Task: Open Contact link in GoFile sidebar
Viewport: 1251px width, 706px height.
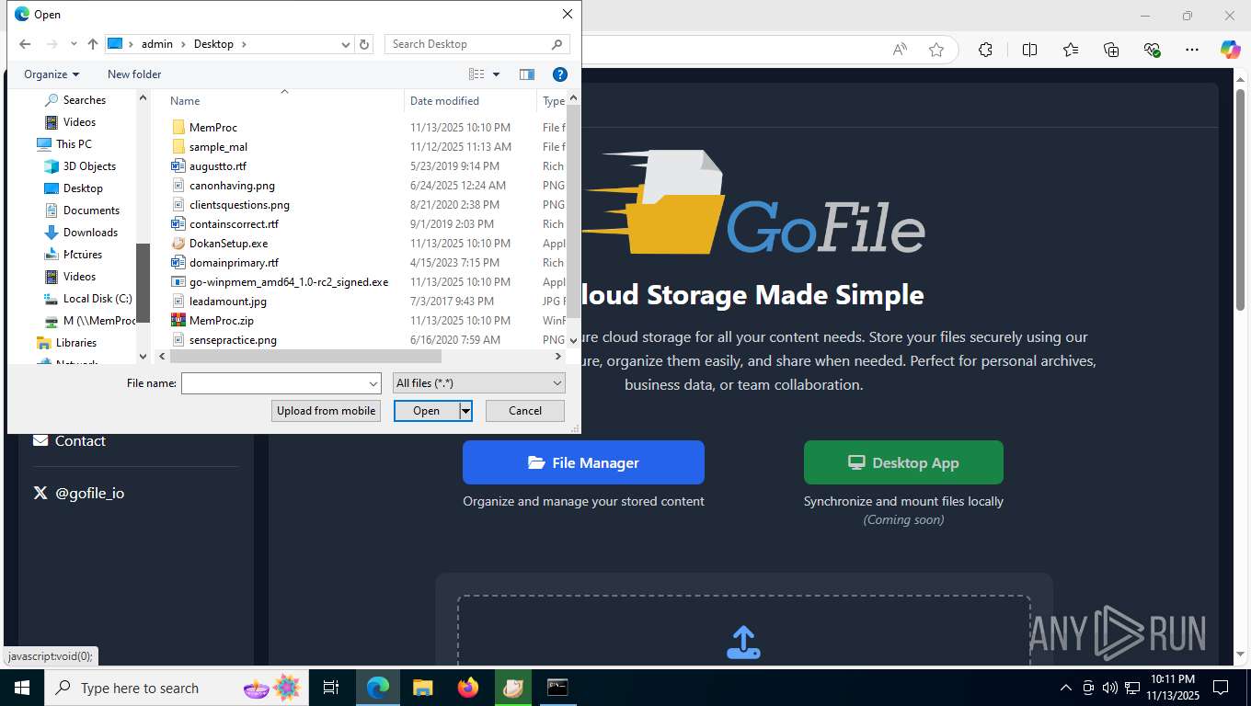Action: pyautogui.click(x=69, y=441)
